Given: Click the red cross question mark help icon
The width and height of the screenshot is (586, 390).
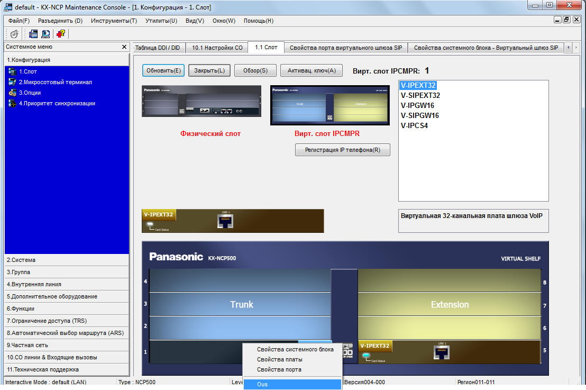Looking at the screenshot, I should coord(61,34).
